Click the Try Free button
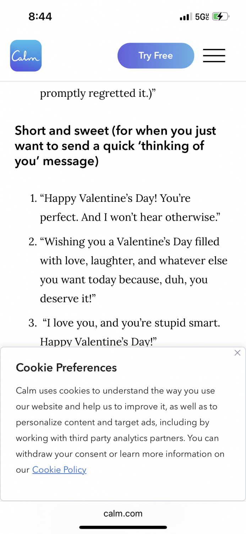Viewport: 246px width, 534px height. (x=156, y=56)
